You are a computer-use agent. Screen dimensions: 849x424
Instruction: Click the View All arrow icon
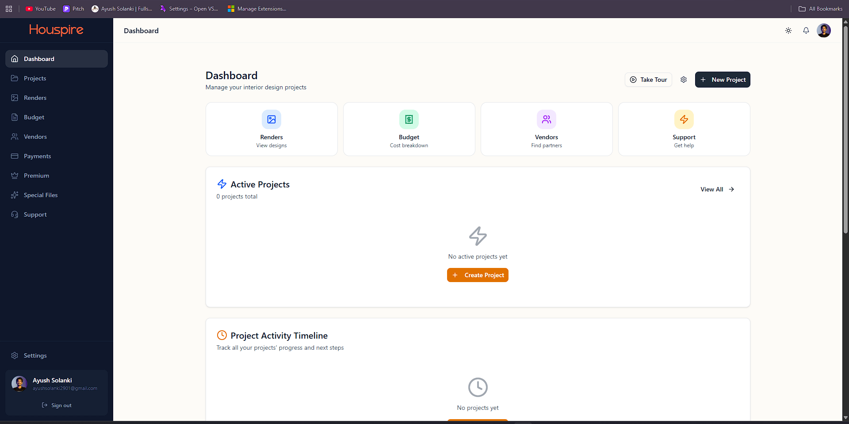[732, 189]
